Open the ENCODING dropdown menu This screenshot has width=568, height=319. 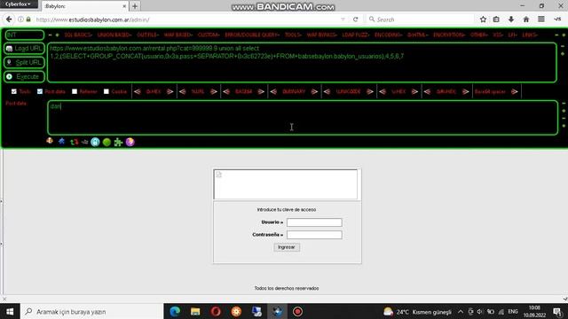pyautogui.click(x=388, y=35)
